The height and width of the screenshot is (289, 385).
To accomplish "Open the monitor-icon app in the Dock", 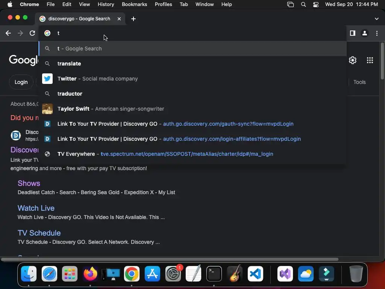I will tap(111, 274).
